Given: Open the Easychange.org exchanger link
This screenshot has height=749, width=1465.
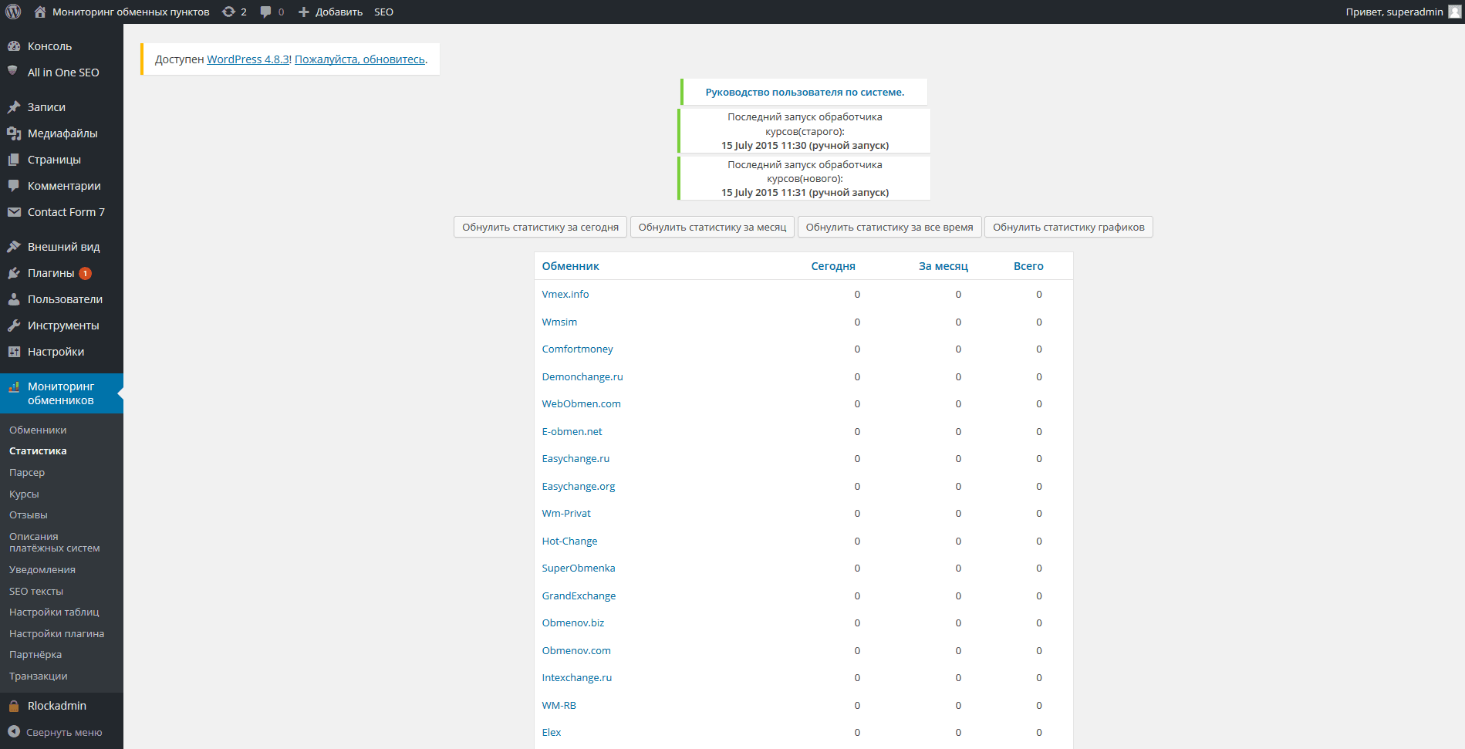Looking at the screenshot, I should [579, 487].
